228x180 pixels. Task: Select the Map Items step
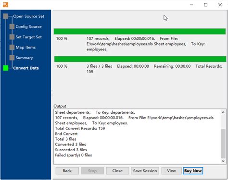click(x=25, y=48)
